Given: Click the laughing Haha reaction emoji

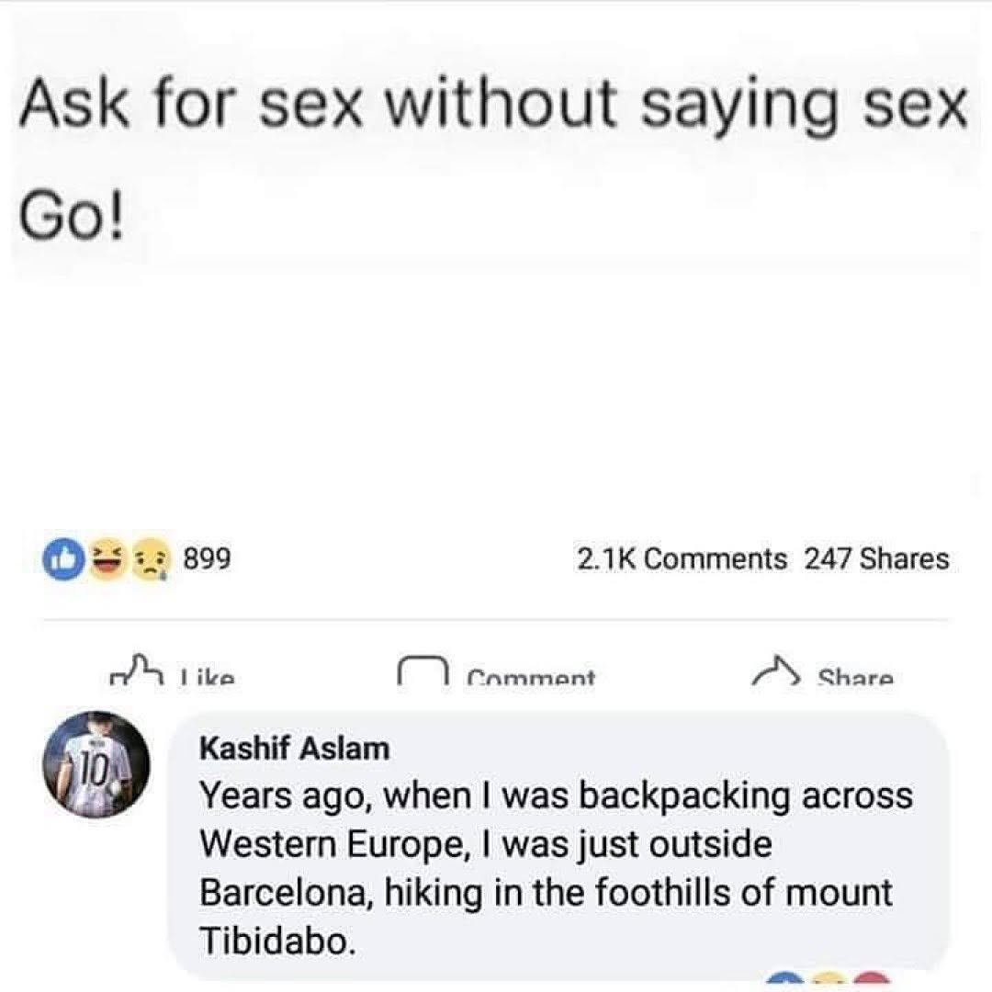Looking at the screenshot, I should [x=108, y=558].
